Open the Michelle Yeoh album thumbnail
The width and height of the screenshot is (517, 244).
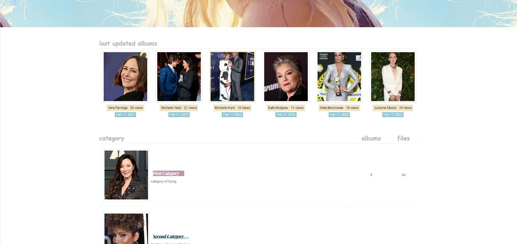coord(179,77)
